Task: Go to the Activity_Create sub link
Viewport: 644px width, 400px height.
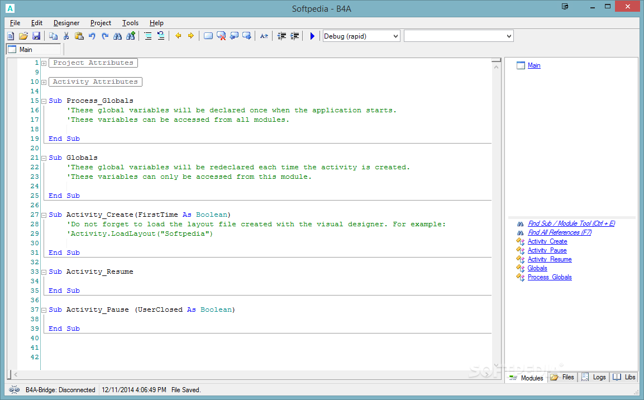Action: click(x=547, y=241)
